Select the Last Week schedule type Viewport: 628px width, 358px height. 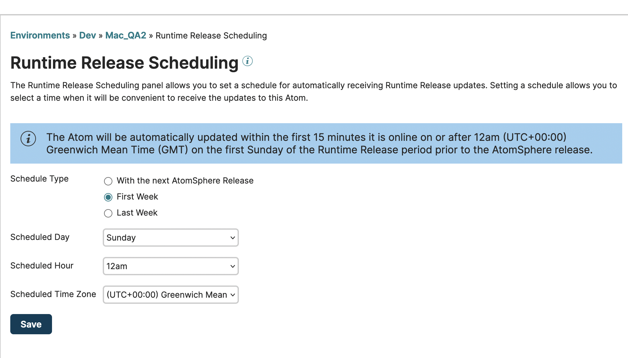pos(108,213)
